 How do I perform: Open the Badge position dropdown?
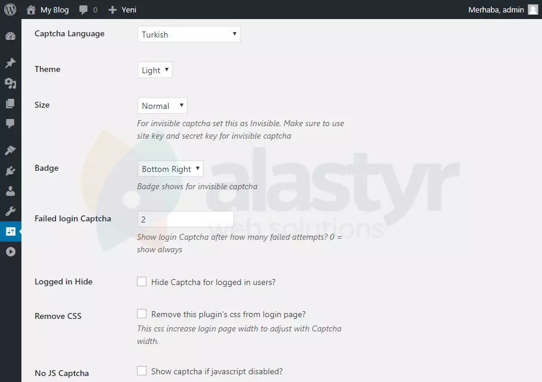[170, 168]
